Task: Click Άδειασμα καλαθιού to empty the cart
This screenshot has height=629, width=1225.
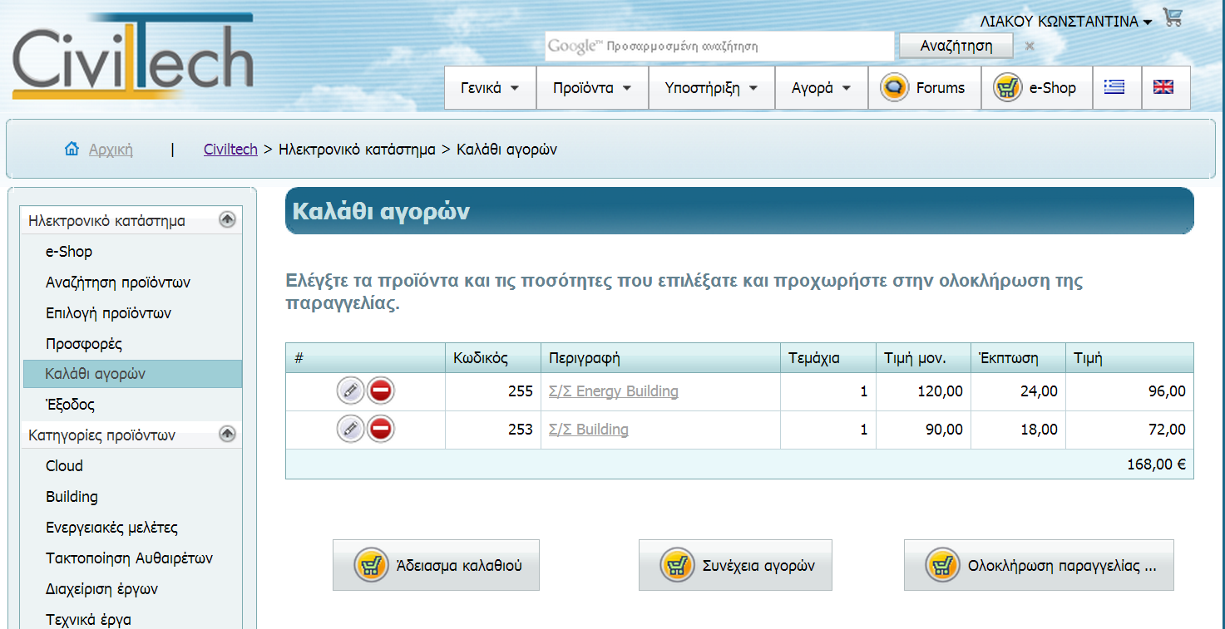Action: click(436, 565)
